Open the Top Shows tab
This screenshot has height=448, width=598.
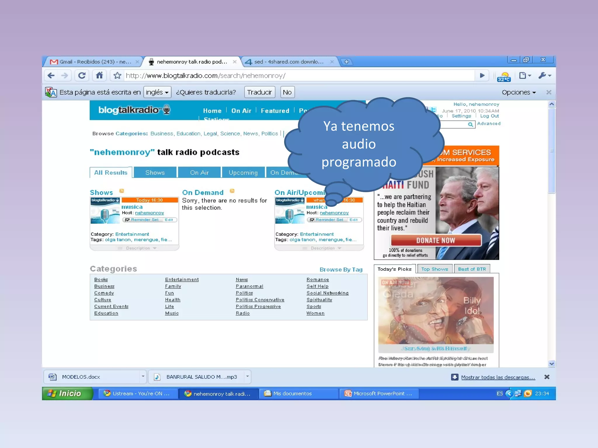(x=434, y=269)
